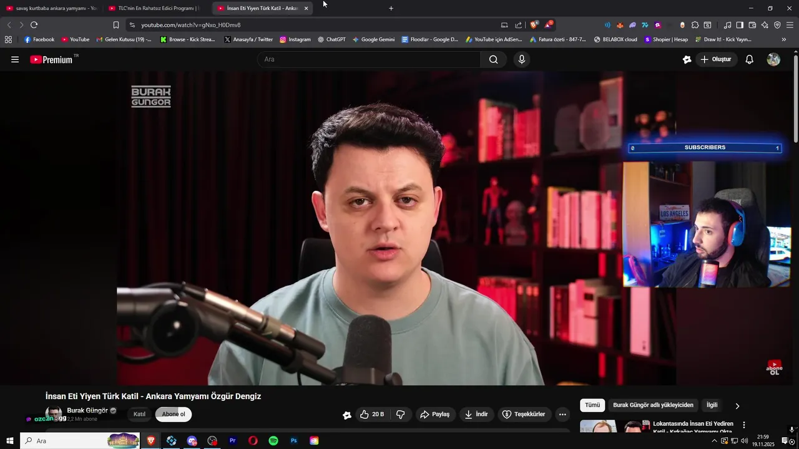799x449 pixels.
Task: Dislike the video with thumbs down
Action: coord(401,414)
